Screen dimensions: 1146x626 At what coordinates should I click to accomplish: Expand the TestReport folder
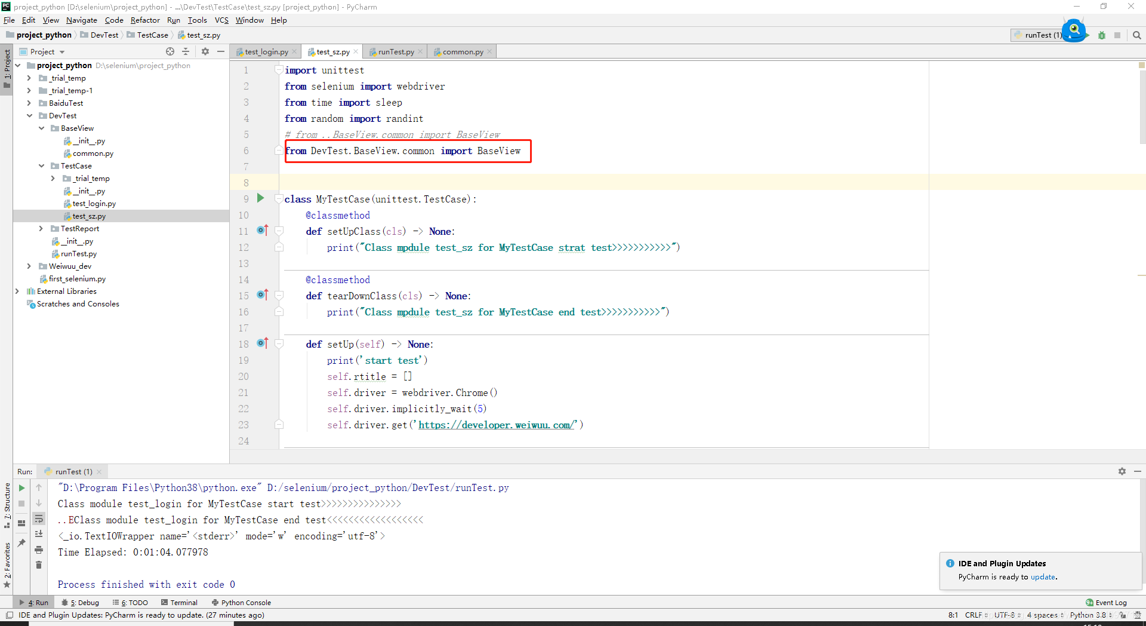pos(41,229)
